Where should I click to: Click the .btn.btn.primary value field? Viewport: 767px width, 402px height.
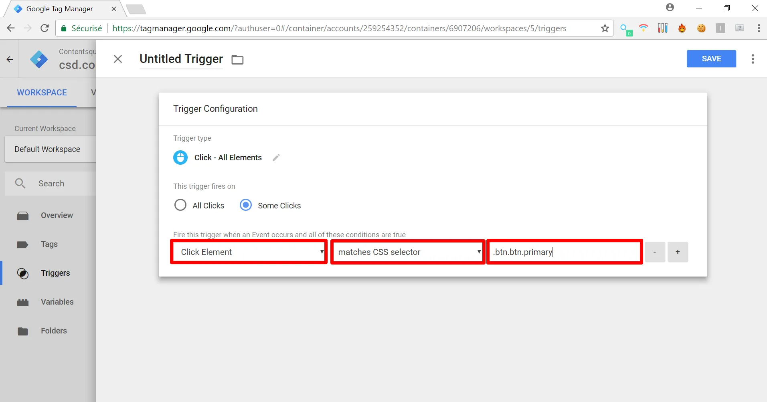[x=565, y=252]
